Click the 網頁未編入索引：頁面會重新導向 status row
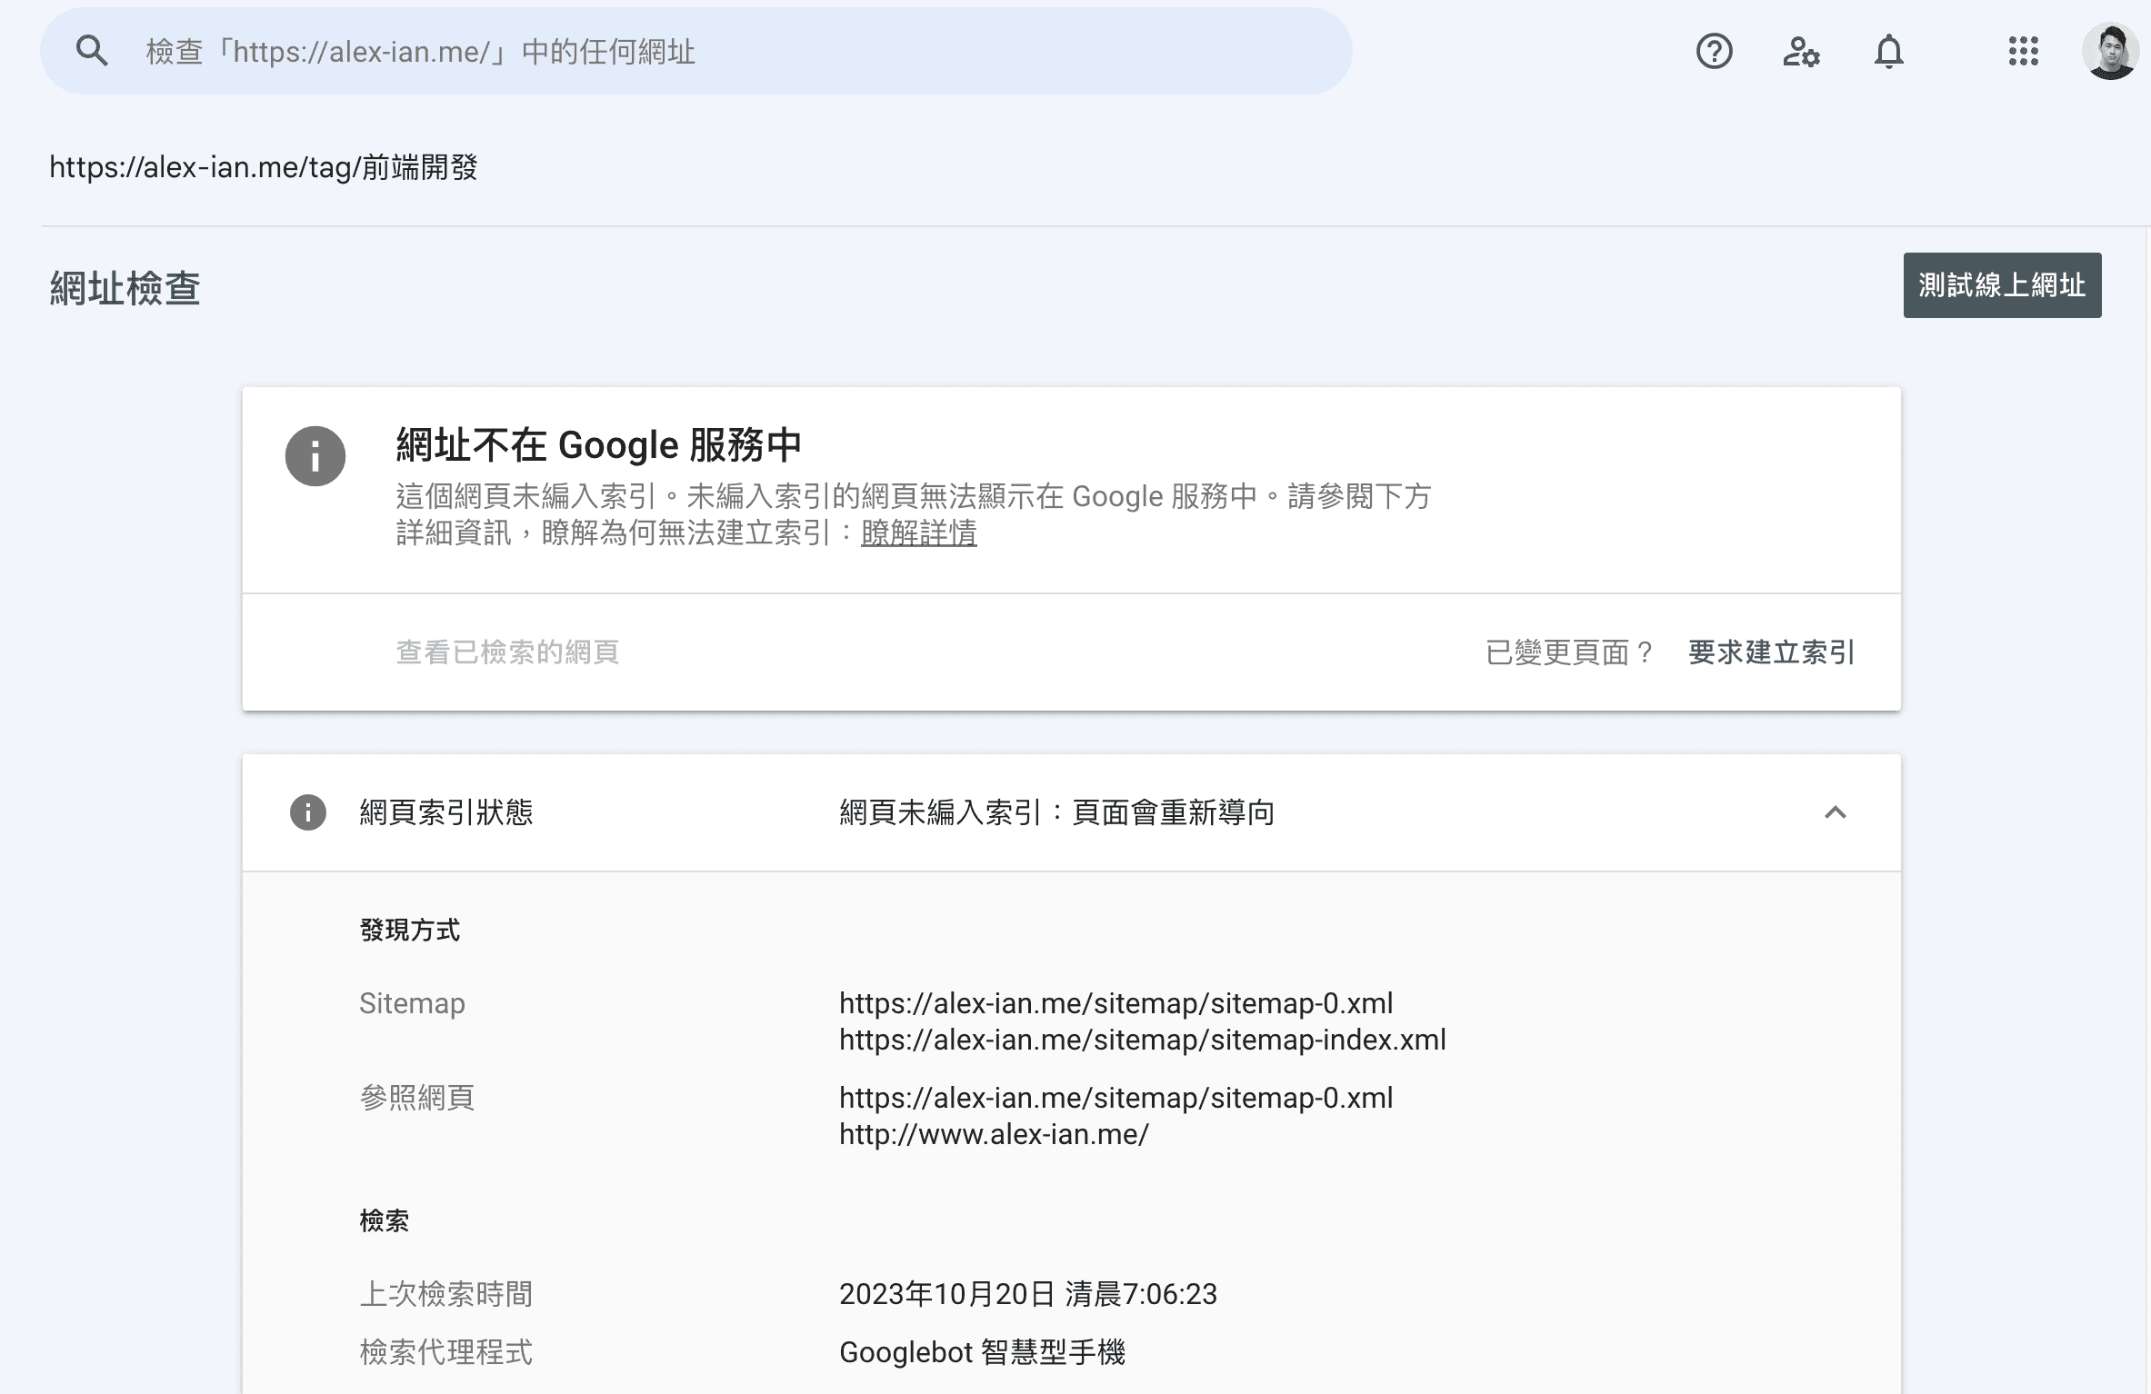2151x1394 pixels. pos(1056,812)
